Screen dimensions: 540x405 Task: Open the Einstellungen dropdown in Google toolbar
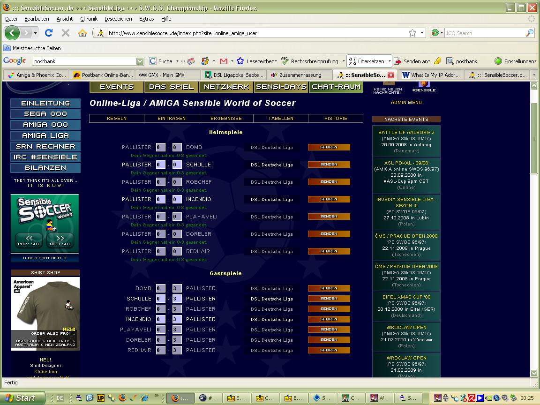tap(517, 61)
